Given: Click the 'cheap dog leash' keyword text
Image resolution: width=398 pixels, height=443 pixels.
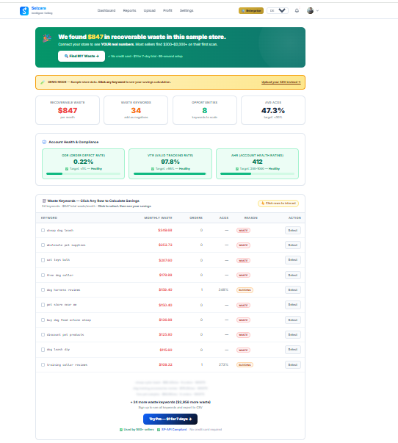Looking at the screenshot, I should click(60, 230).
